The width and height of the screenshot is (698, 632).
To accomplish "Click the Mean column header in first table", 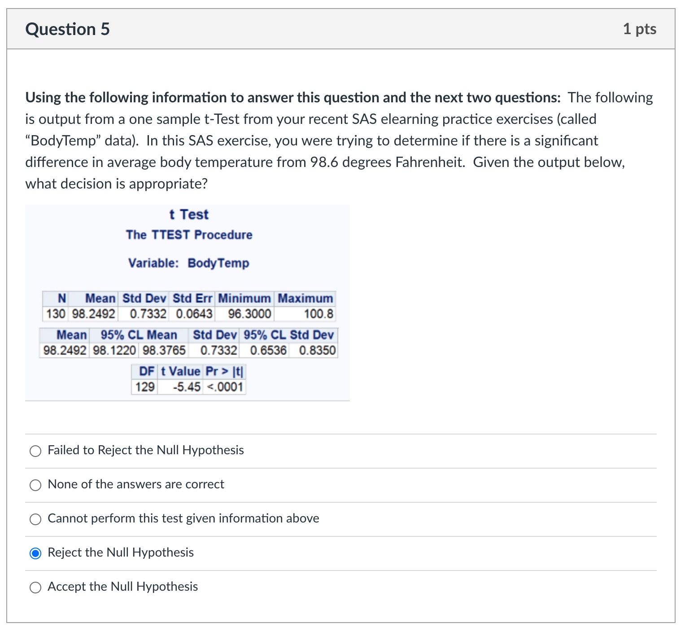I will click(100, 298).
